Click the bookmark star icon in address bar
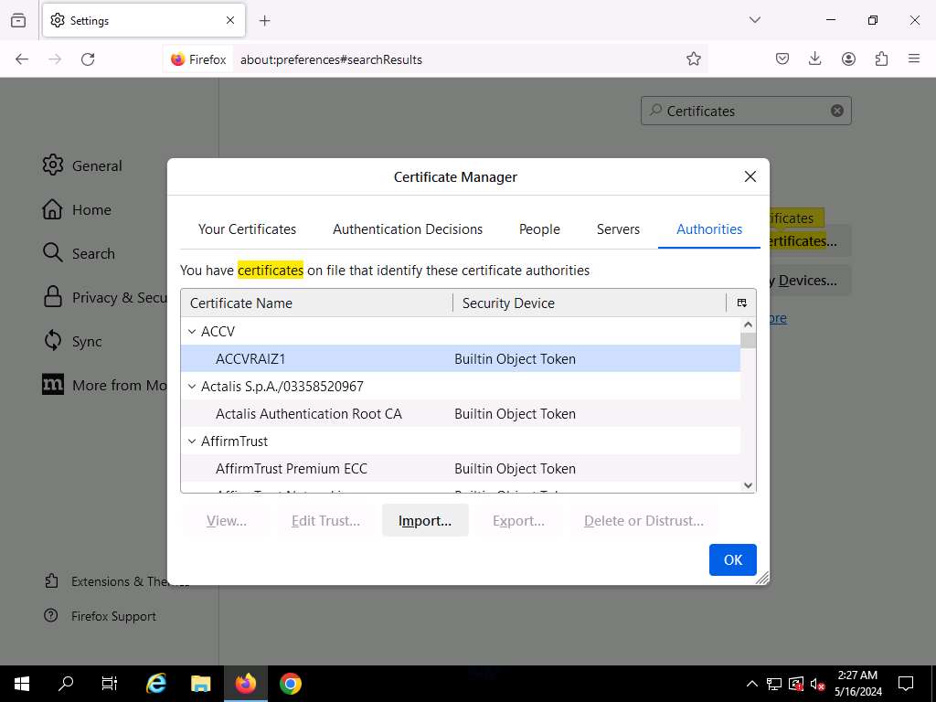 (694, 59)
